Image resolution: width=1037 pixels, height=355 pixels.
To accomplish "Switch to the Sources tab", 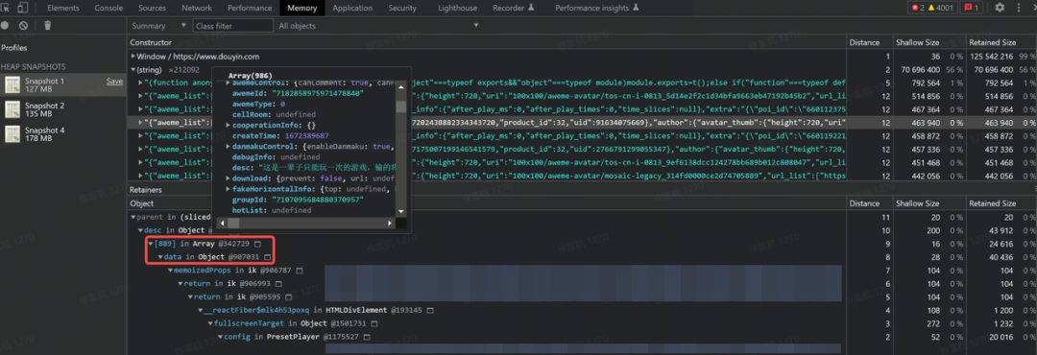I will click(x=152, y=8).
